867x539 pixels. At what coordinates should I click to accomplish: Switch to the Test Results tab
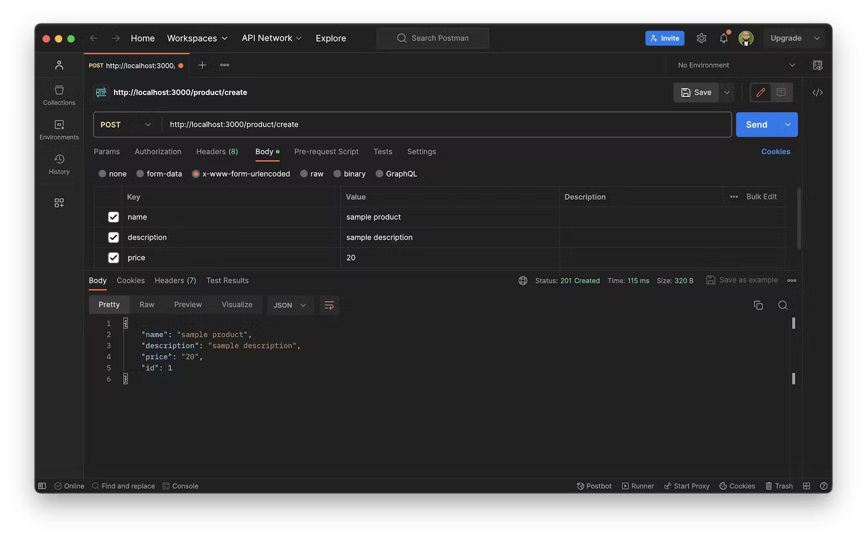227,280
